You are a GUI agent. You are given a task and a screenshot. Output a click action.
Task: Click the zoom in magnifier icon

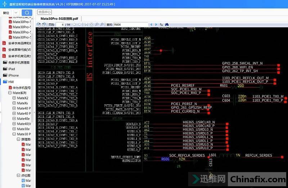tap(102, 25)
